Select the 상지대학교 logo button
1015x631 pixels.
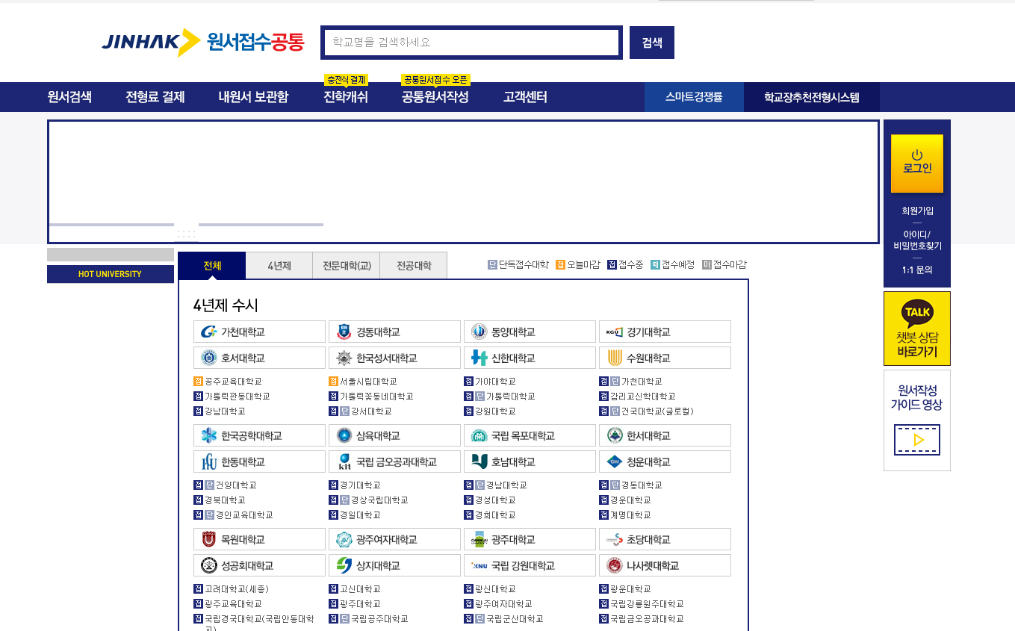click(394, 565)
